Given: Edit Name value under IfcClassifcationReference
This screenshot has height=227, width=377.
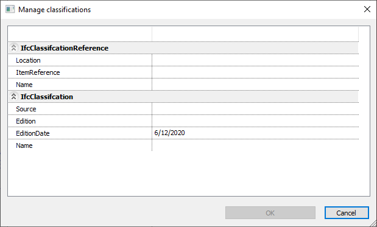Looking at the screenshot, I should point(255,85).
